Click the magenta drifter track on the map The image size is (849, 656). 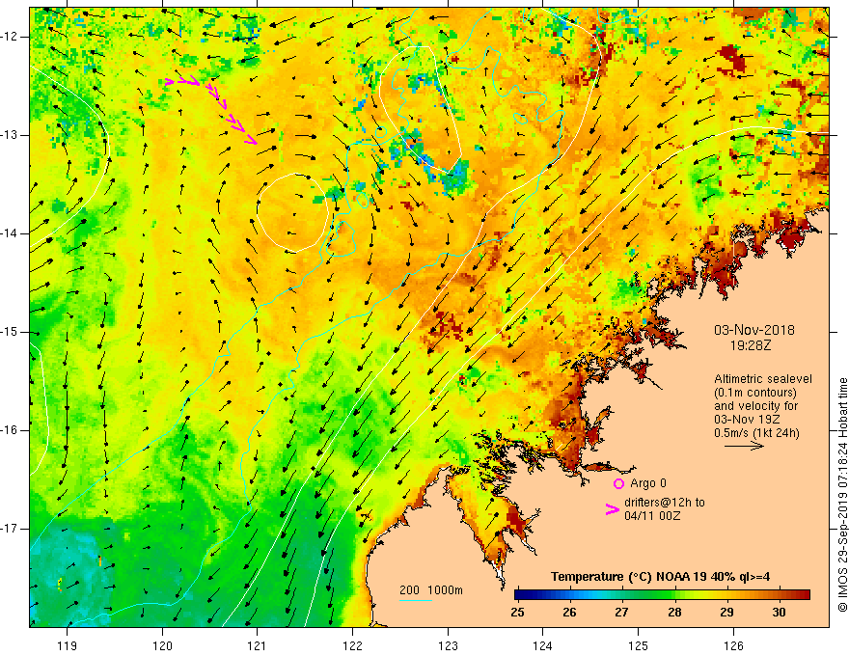(211, 111)
